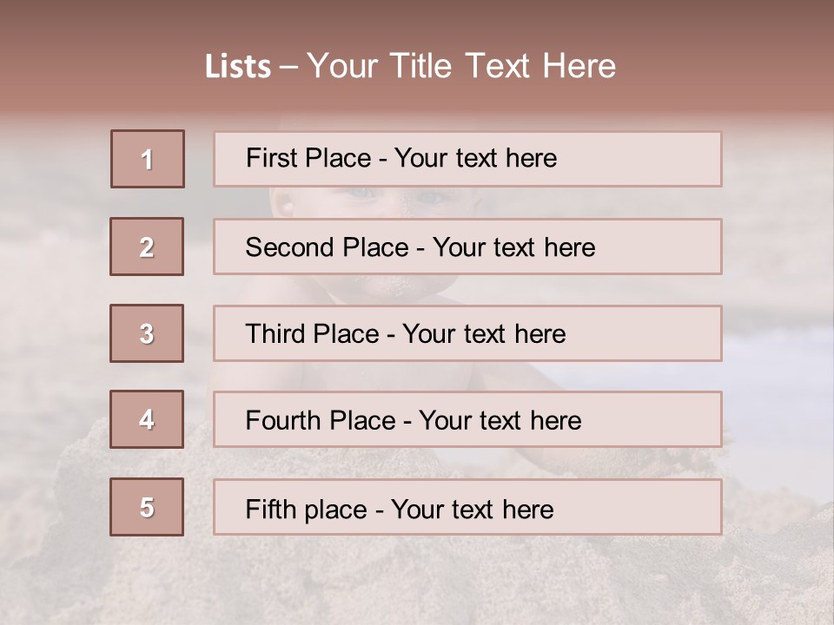Click "Your text here" in the fifth row
Image resolution: width=834 pixels, height=625 pixels.
pyautogui.click(x=472, y=509)
